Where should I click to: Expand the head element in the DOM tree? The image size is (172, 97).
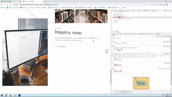[114, 16]
